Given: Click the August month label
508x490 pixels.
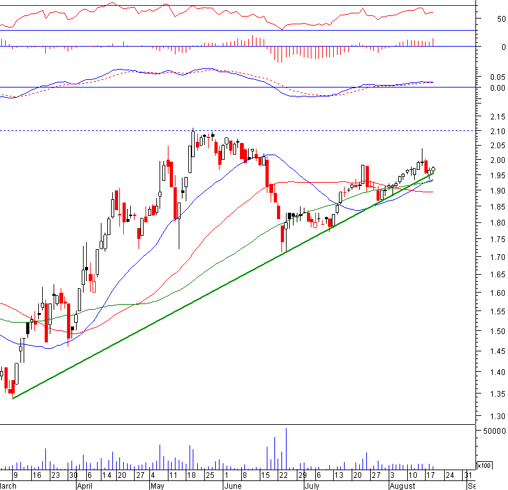Looking at the screenshot, I should point(403,486).
